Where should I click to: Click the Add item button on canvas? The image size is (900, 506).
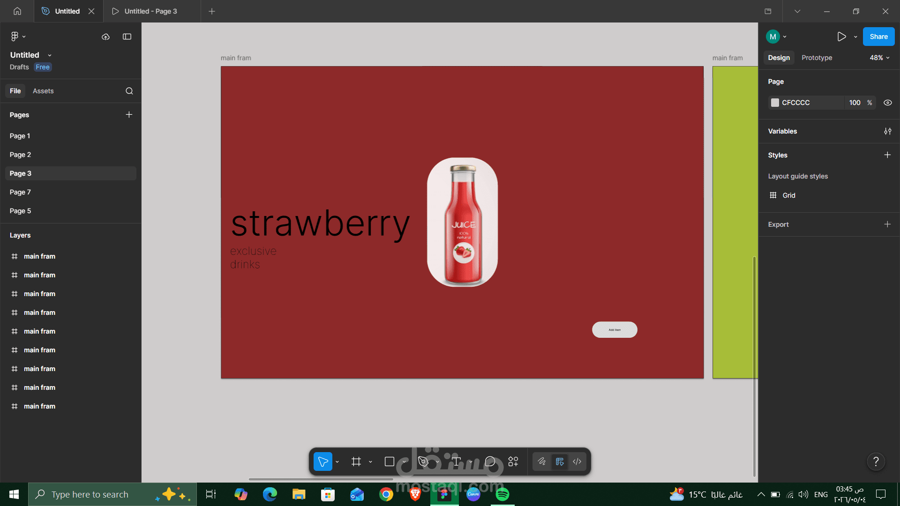(x=615, y=330)
